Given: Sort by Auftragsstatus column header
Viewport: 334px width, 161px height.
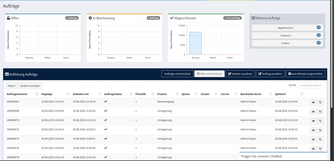Looking at the screenshot, I should (x=113, y=94).
